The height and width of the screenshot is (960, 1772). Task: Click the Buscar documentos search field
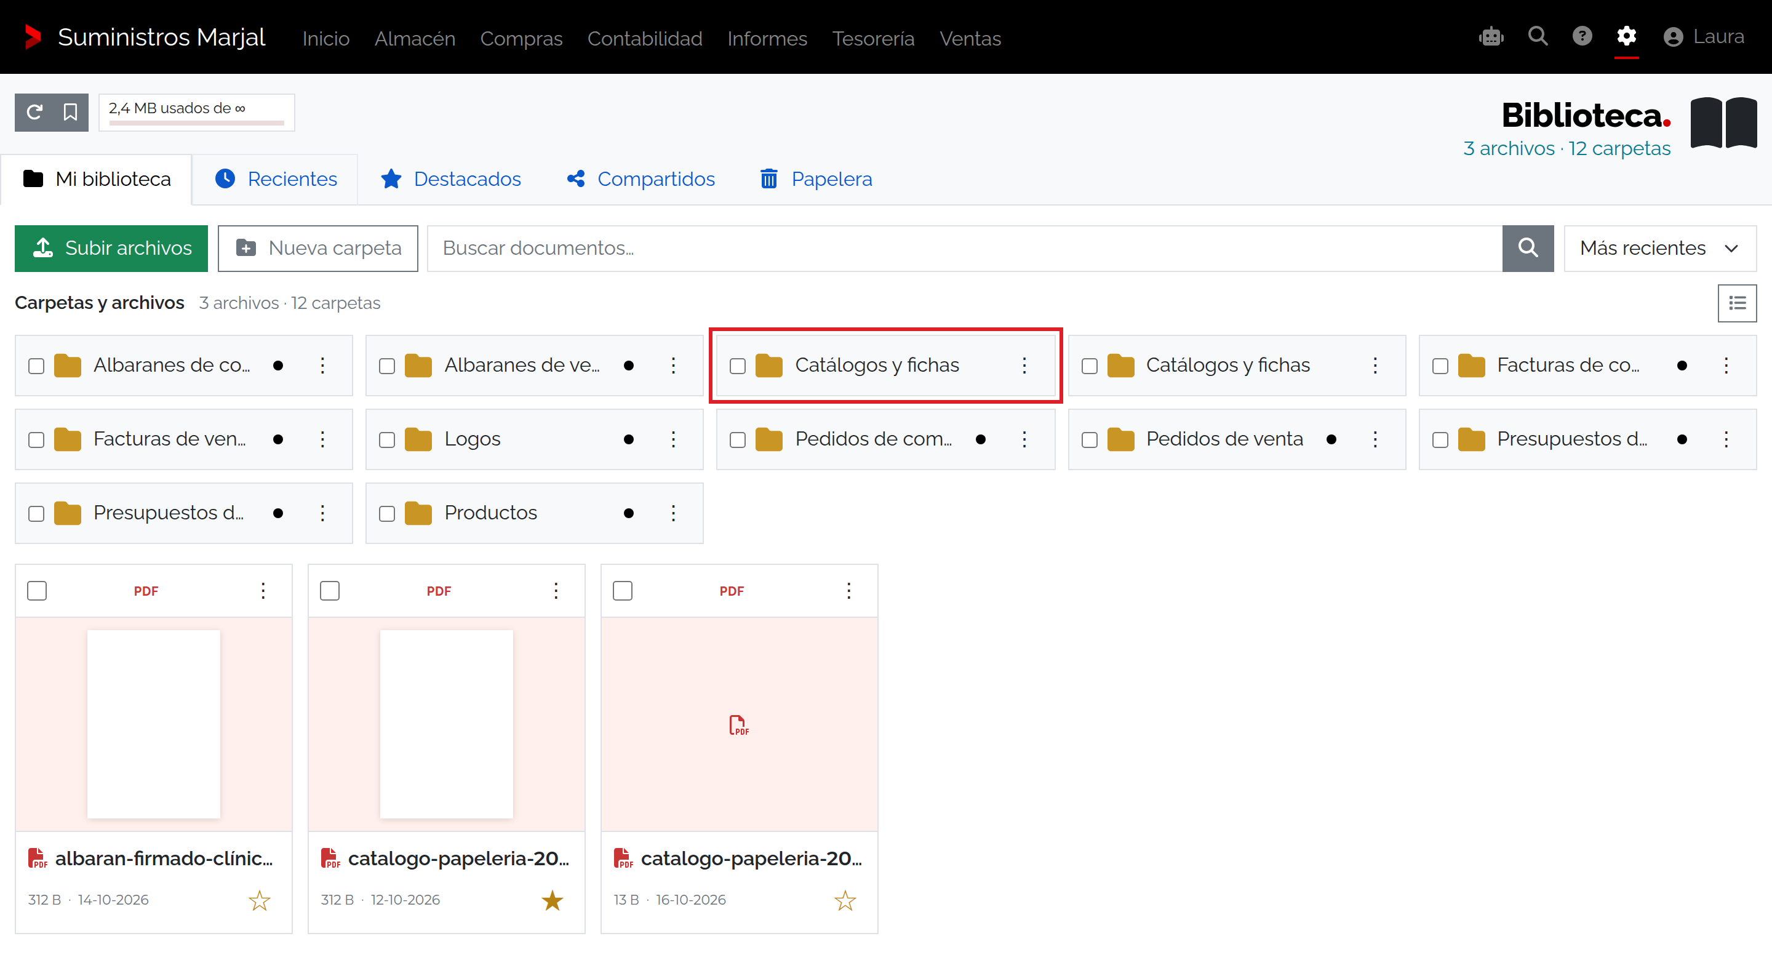click(x=964, y=248)
